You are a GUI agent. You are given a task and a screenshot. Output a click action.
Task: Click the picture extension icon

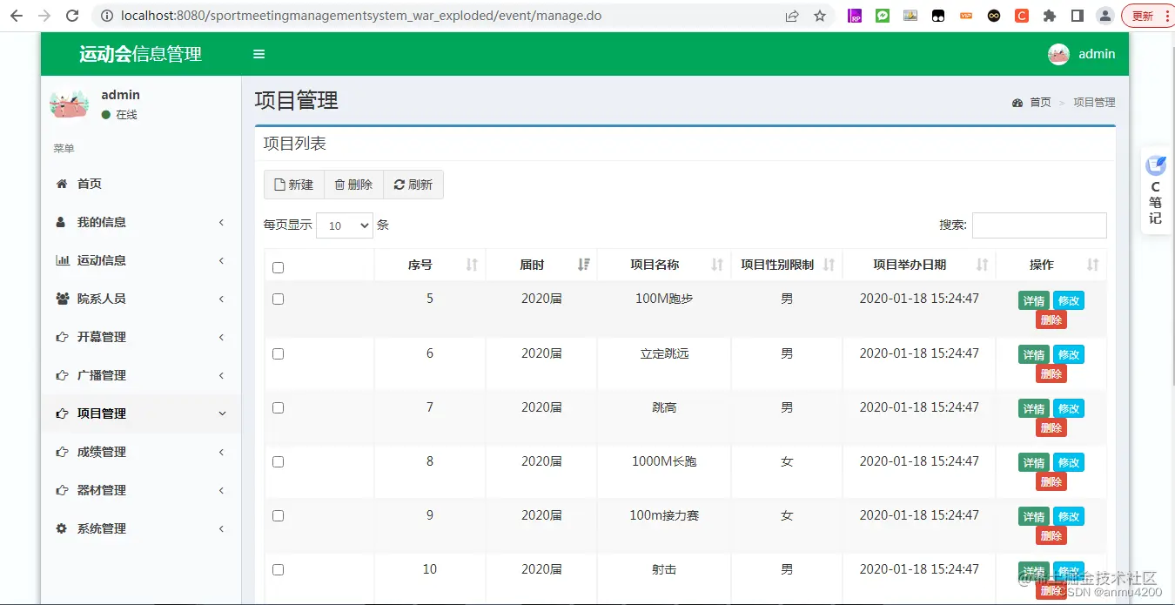pos(910,16)
